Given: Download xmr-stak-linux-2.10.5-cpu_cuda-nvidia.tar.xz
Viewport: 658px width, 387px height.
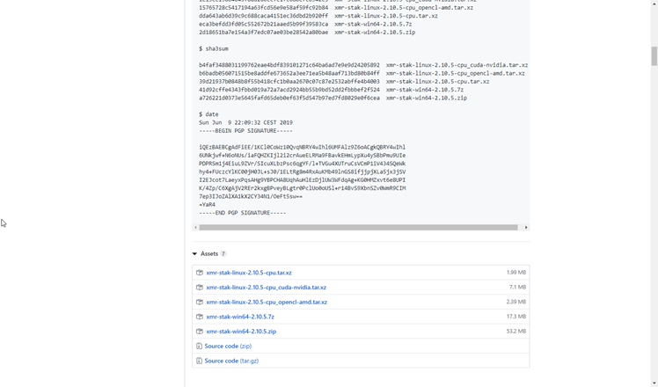Looking at the screenshot, I should pyautogui.click(x=266, y=288).
